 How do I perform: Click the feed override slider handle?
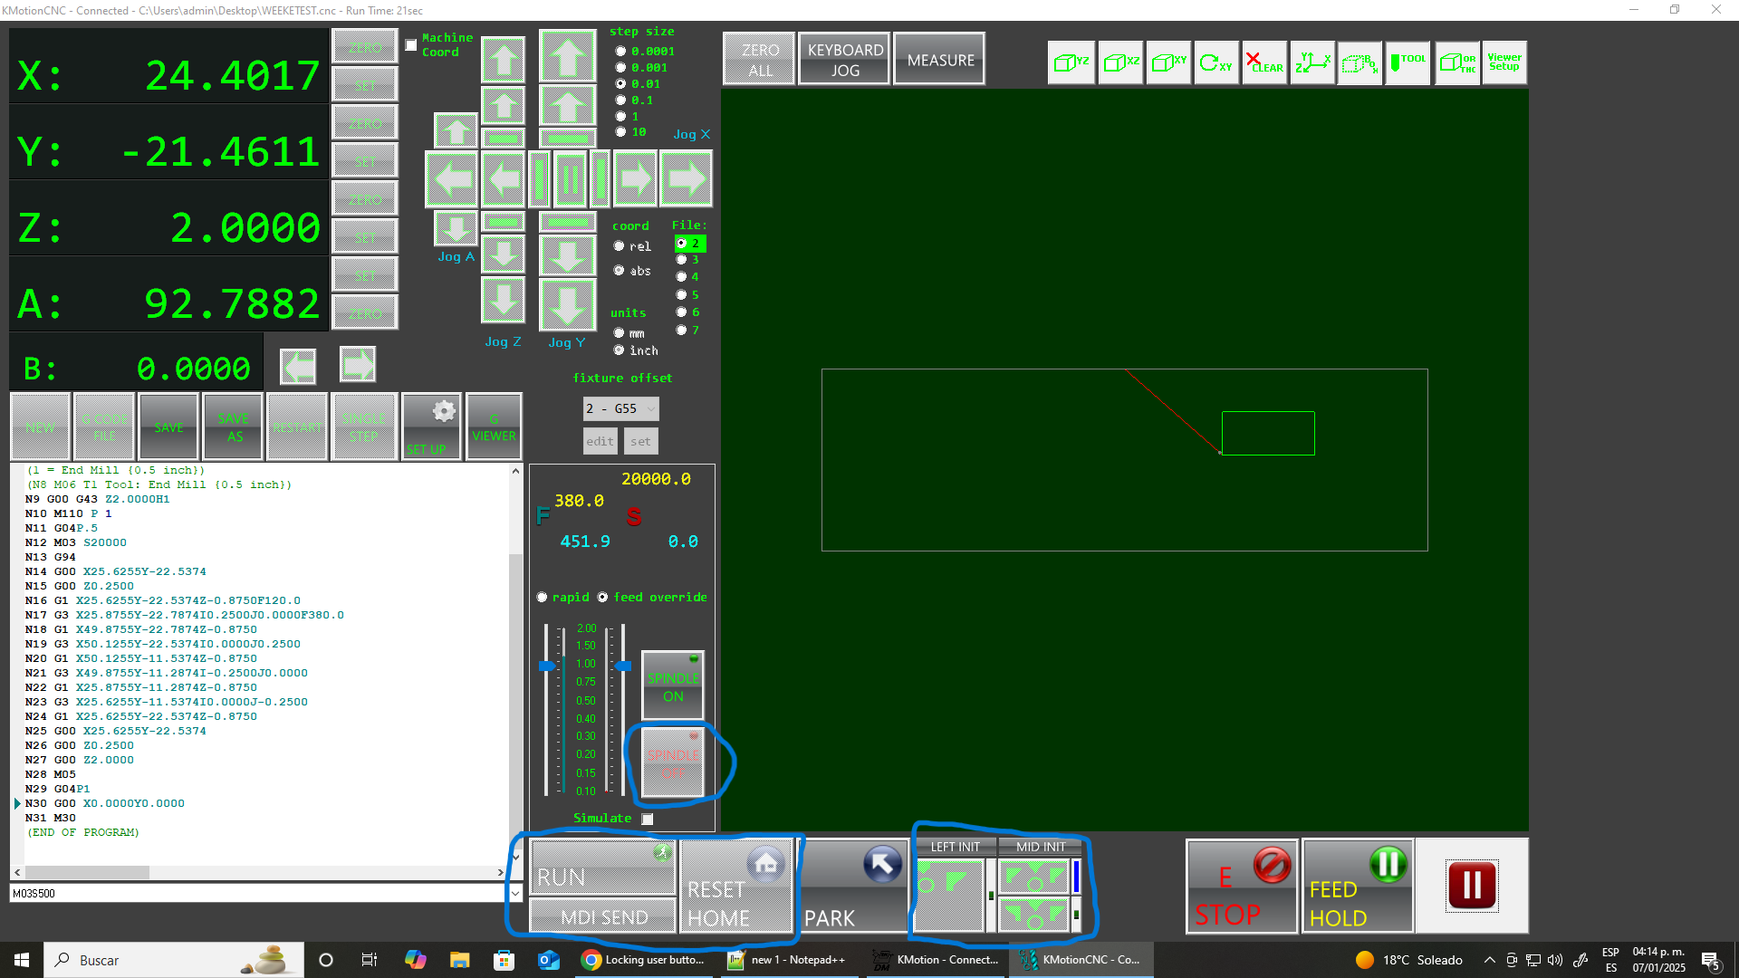tap(547, 666)
